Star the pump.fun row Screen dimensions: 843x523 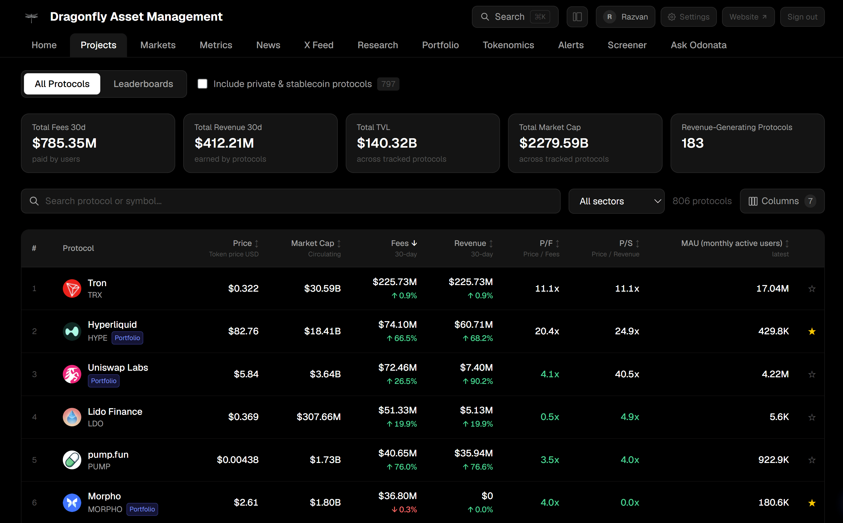click(812, 460)
